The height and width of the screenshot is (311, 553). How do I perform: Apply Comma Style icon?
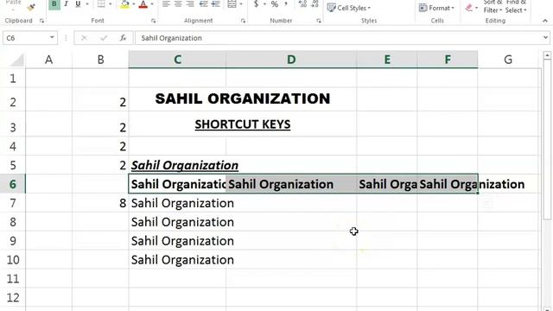point(286,4)
